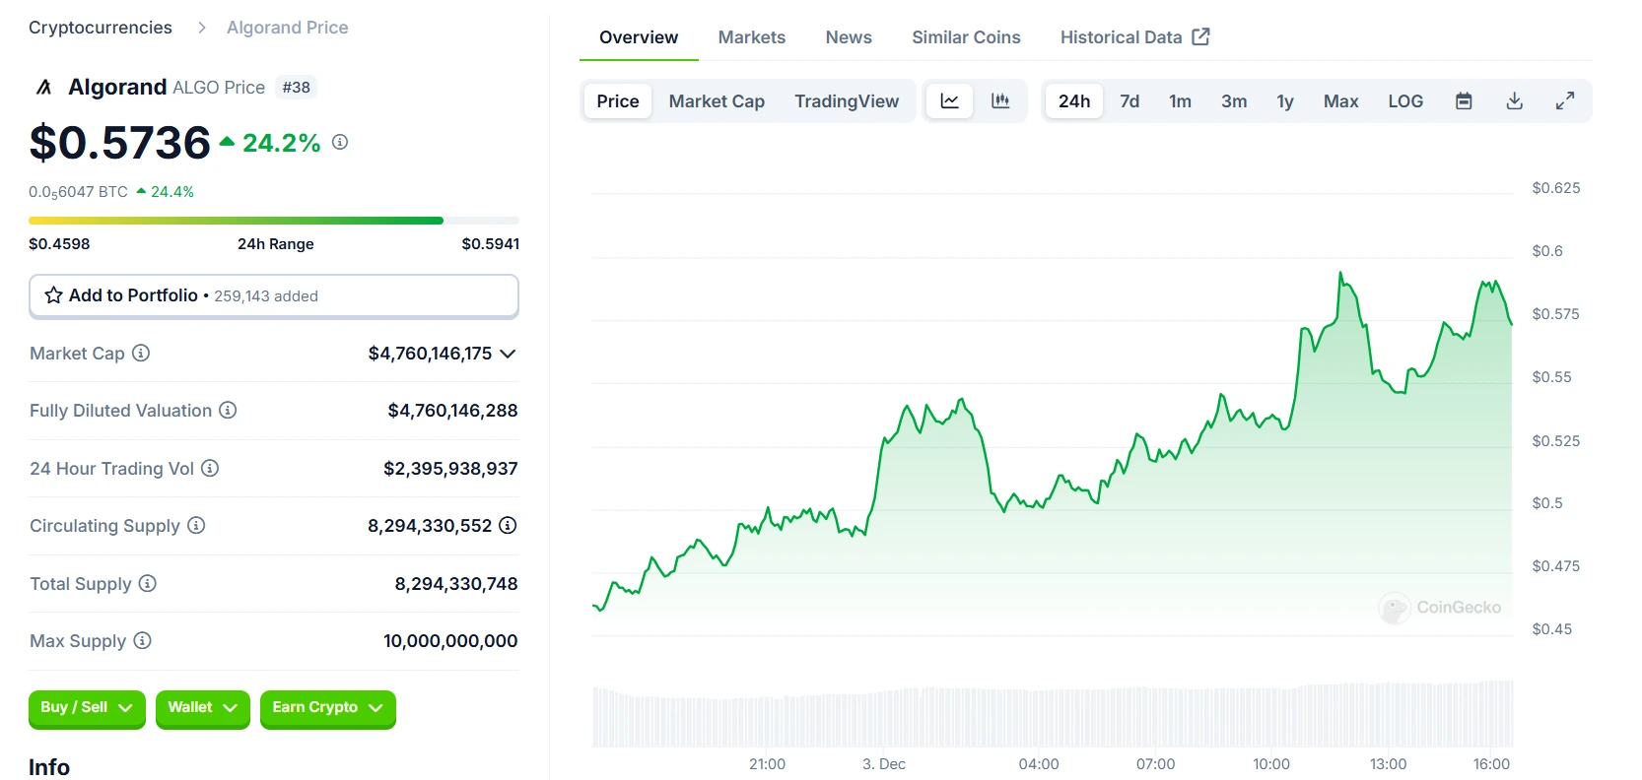The height and width of the screenshot is (780, 1642).
Task: Click the price peak on line chart
Action: (x=1340, y=274)
